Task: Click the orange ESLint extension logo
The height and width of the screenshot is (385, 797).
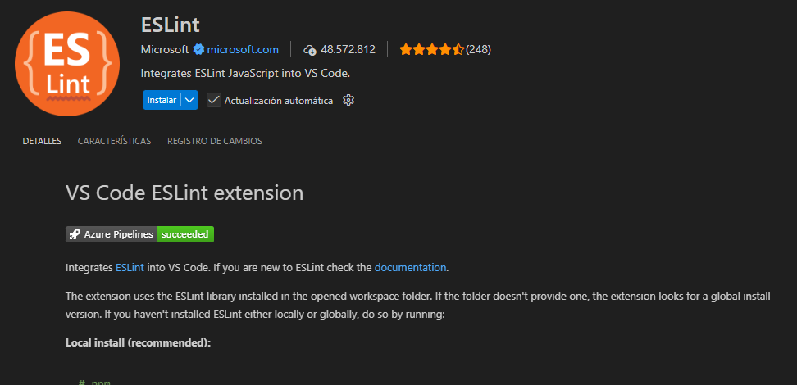Action: [x=67, y=64]
